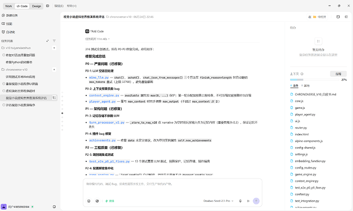Toggle the left sidebar panel icon
The image size is (353, 211).
click(48, 6)
